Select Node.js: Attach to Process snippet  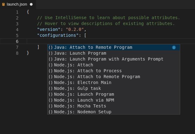coord(88,71)
